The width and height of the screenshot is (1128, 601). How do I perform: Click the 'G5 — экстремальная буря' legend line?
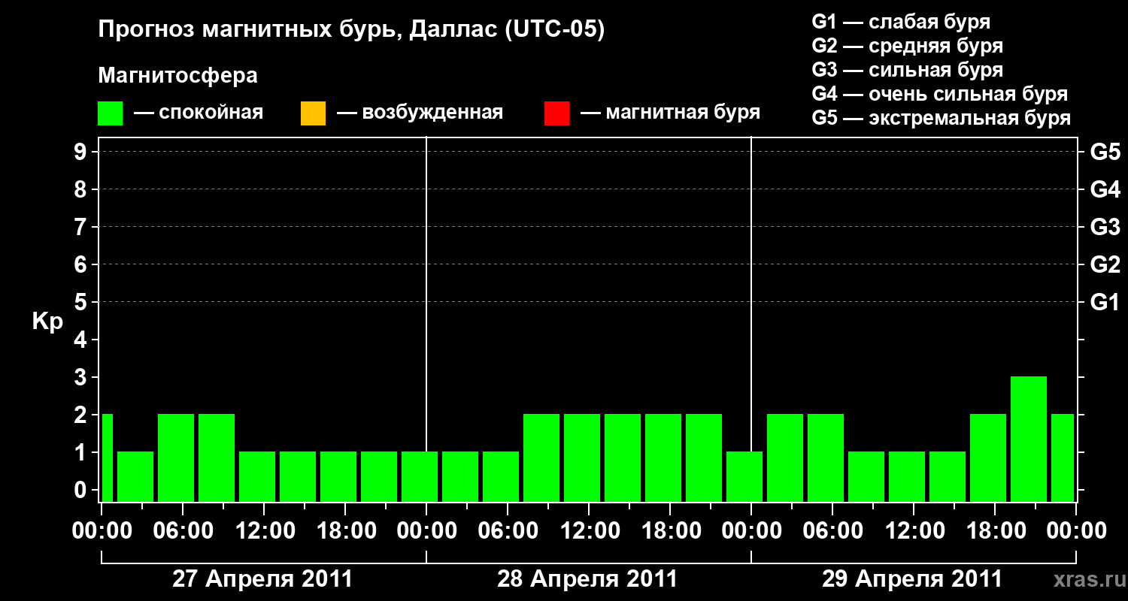point(941,118)
